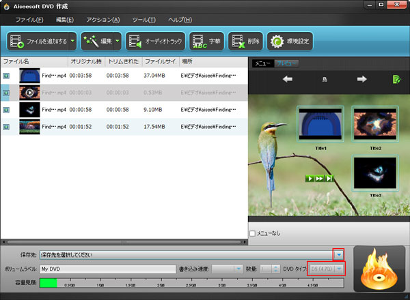Click the next menu template right arrow
This screenshot has width=410, height=300.
[362, 79]
